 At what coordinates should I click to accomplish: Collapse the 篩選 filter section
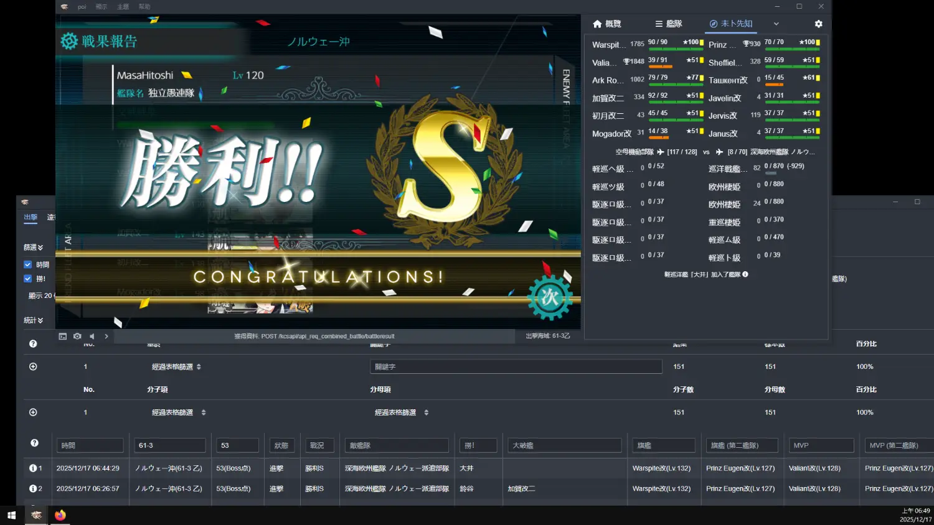click(x=34, y=248)
